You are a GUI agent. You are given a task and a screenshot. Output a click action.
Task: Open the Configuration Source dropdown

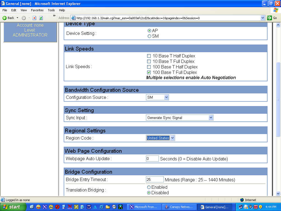(x=166, y=97)
